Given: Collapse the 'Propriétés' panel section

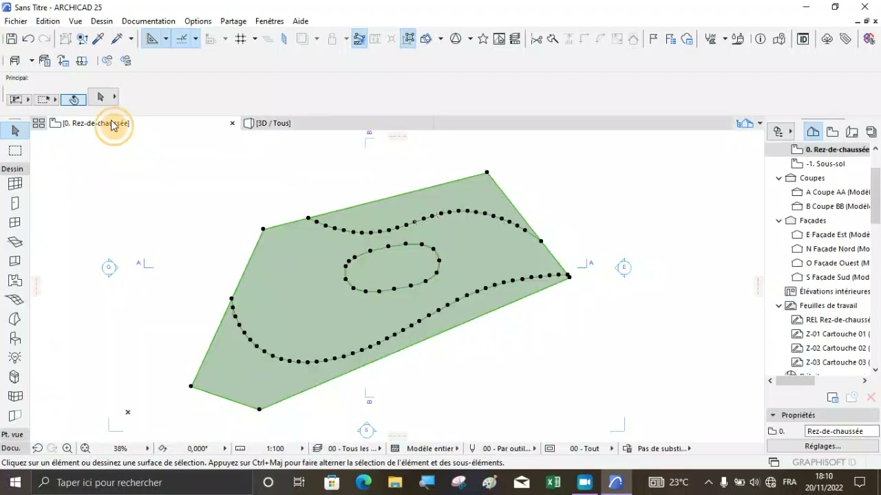Looking at the screenshot, I should [x=773, y=415].
